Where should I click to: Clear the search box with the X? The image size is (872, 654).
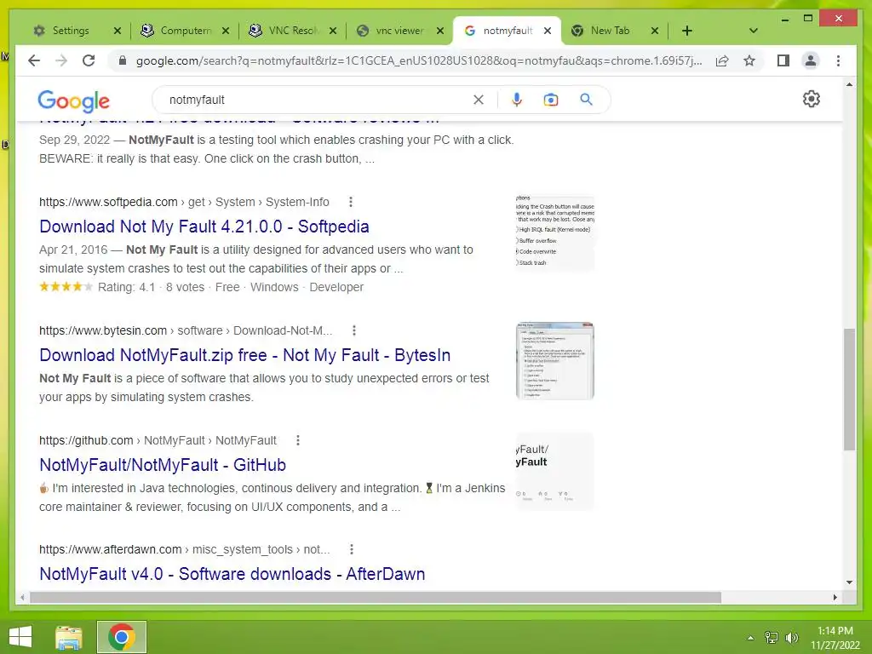click(x=479, y=100)
